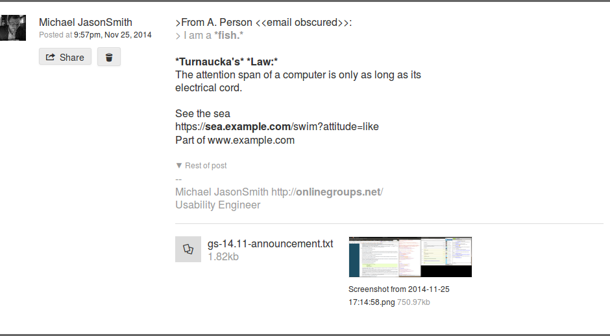Click the attachment file icon for gs-14.11-announcement.txt
This screenshot has height=336, width=610.
coord(188,249)
